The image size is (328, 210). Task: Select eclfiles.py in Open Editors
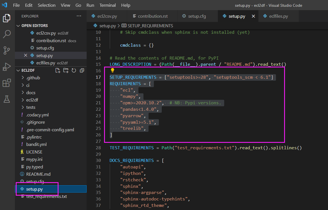[x=51, y=63]
